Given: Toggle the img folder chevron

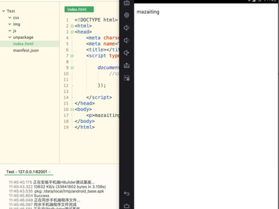Looking at the screenshot, I should tap(10, 24).
